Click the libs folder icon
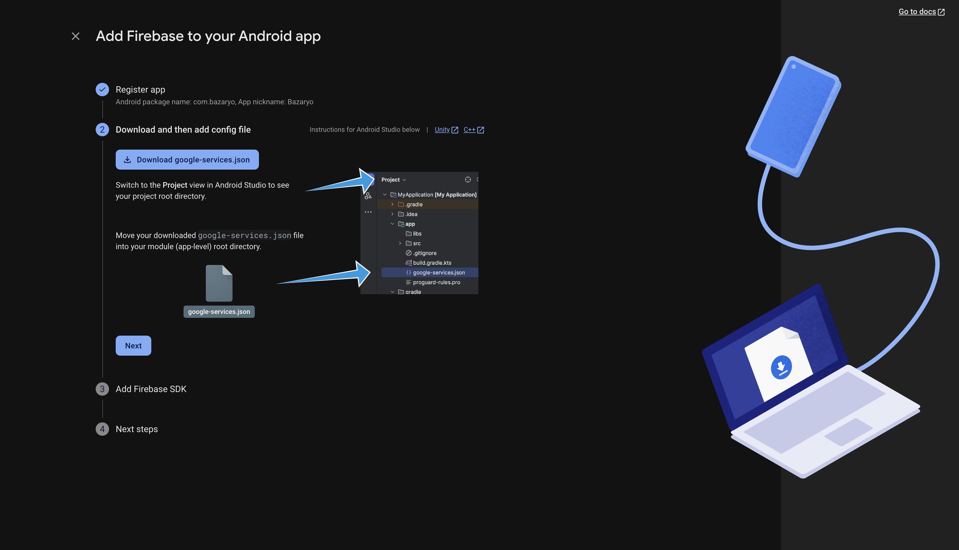This screenshot has height=550, width=959. (409, 234)
